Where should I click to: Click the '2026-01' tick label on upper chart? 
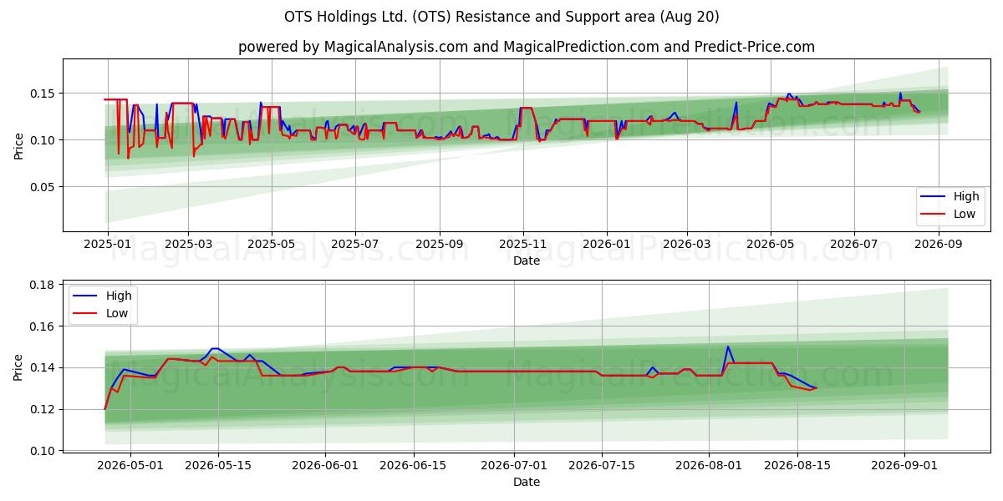point(606,245)
